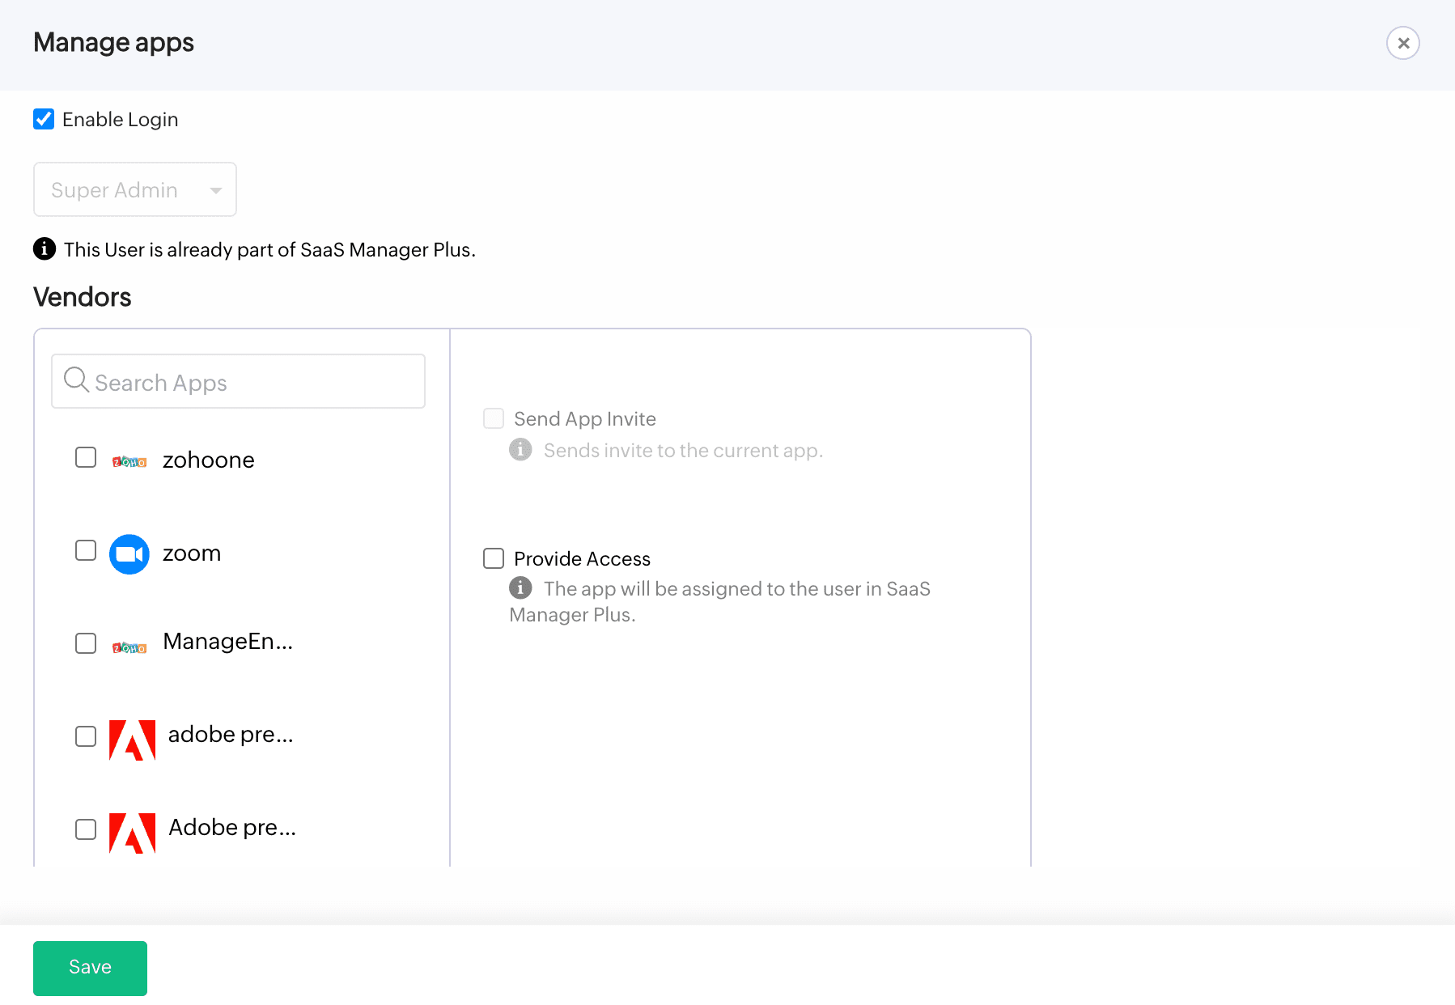
Task: Click the second Adobe logo in vendors list
Action: point(131,830)
